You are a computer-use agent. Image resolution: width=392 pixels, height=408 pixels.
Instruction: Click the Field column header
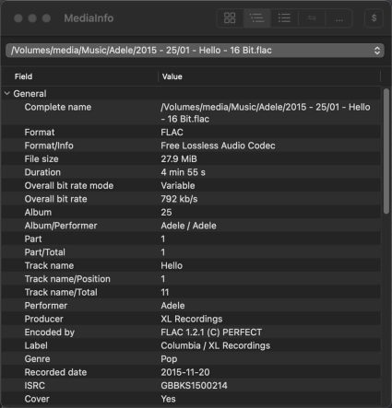23,76
